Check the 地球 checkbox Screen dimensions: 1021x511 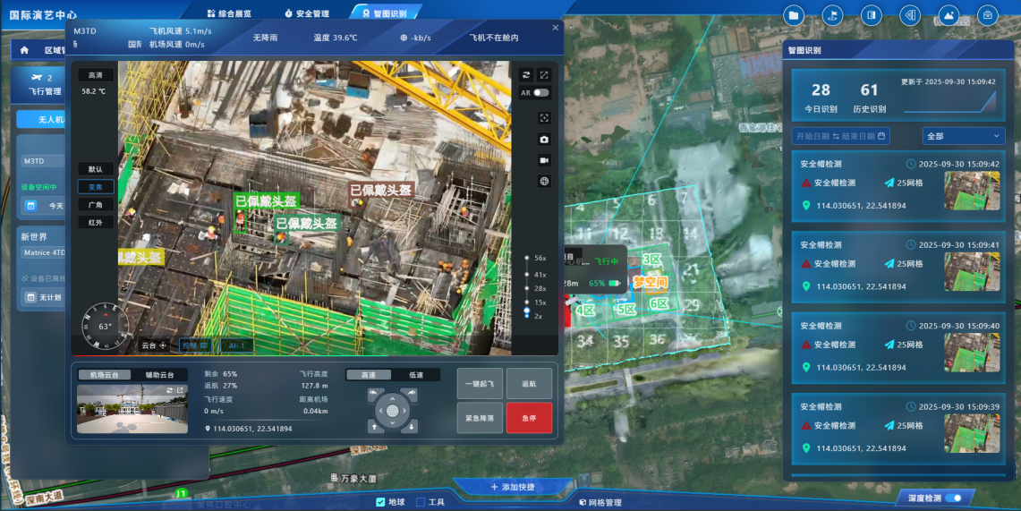(x=380, y=502)
